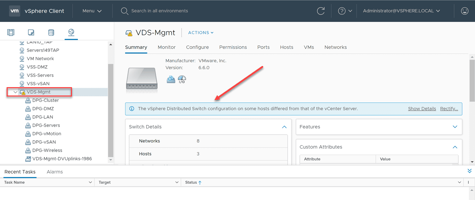Click the refresh icon in the top bar

321,10
